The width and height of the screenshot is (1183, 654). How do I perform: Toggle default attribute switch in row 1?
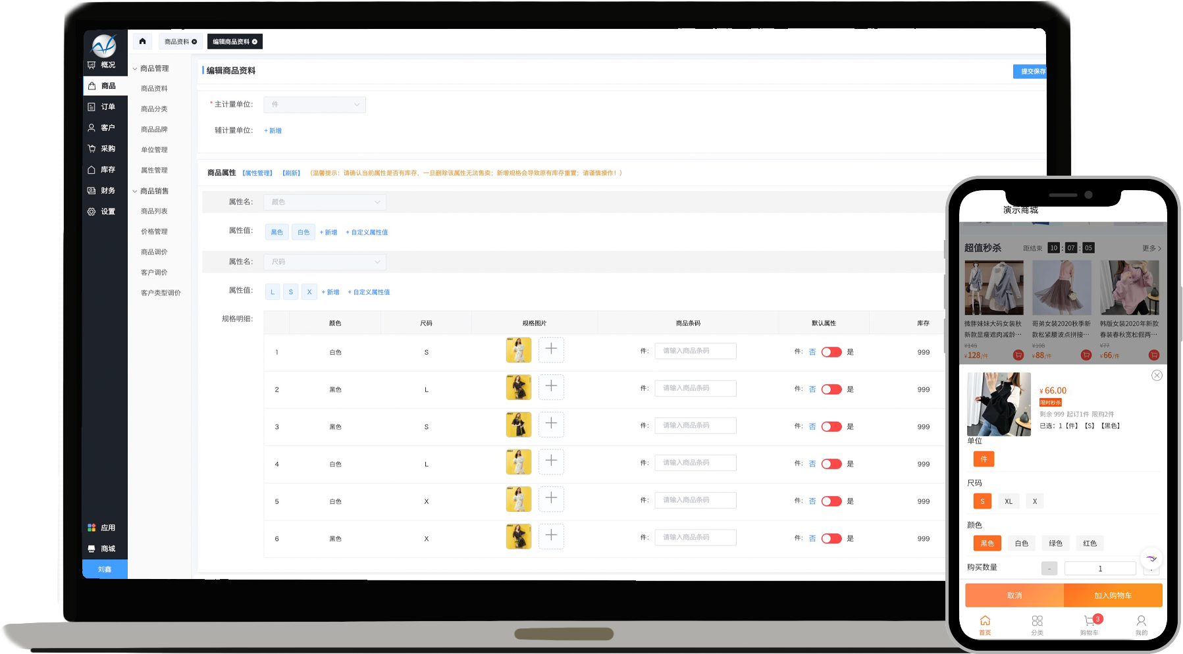tap(831, 352)
